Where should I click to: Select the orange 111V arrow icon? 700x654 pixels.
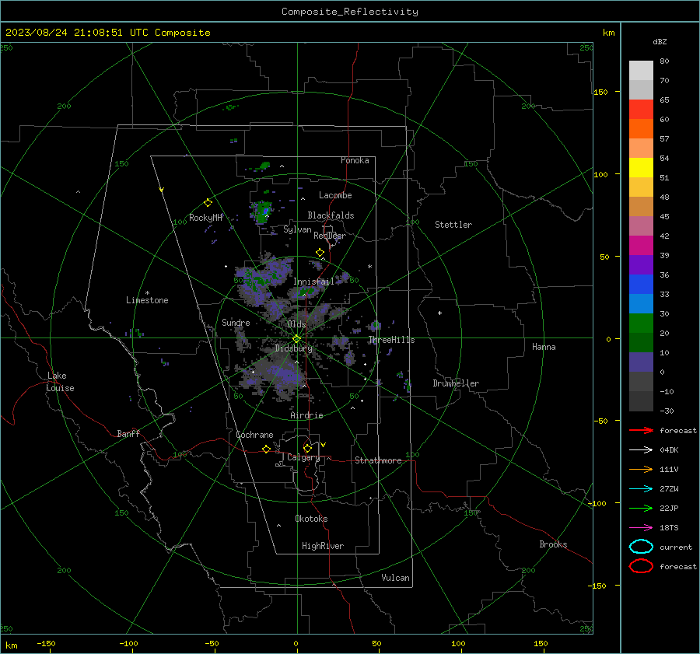point(641,469)
